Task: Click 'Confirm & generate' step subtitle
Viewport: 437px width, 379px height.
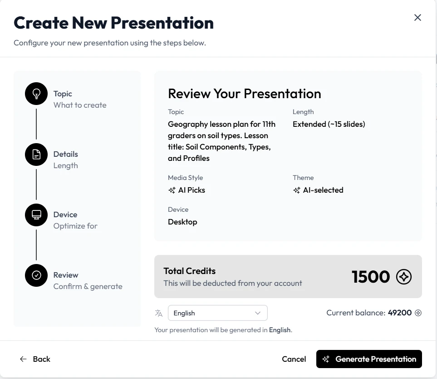Action: [88, 287]
